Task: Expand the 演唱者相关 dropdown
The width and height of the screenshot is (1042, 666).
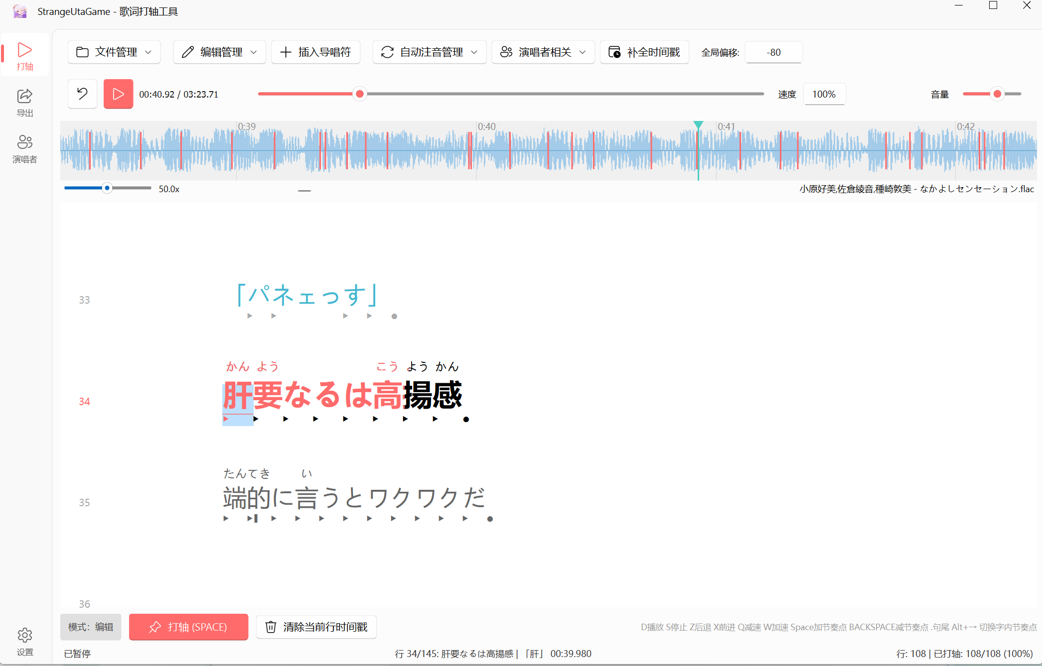Action: pyautogui.click(x=543, y=52)
